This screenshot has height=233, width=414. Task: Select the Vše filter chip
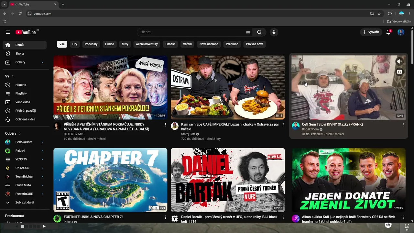point(62,44)
